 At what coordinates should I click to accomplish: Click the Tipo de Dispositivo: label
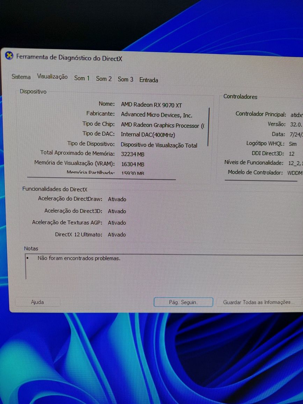91,144
